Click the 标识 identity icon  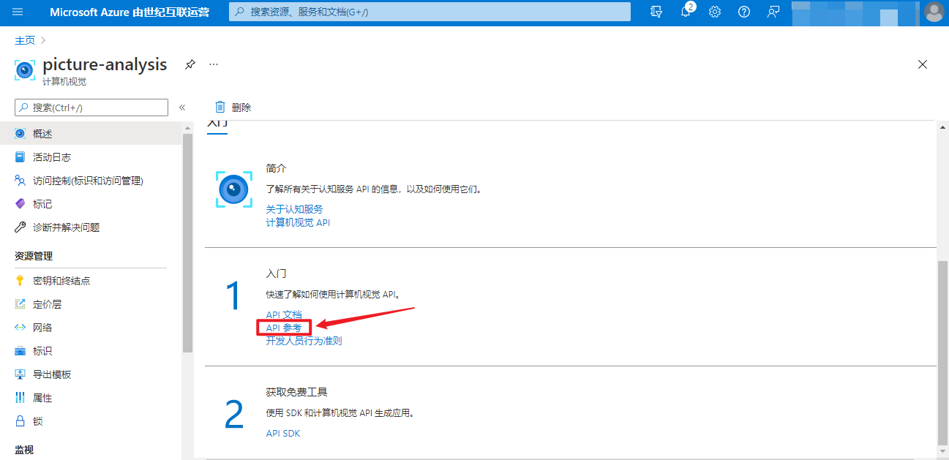(20, 351)
